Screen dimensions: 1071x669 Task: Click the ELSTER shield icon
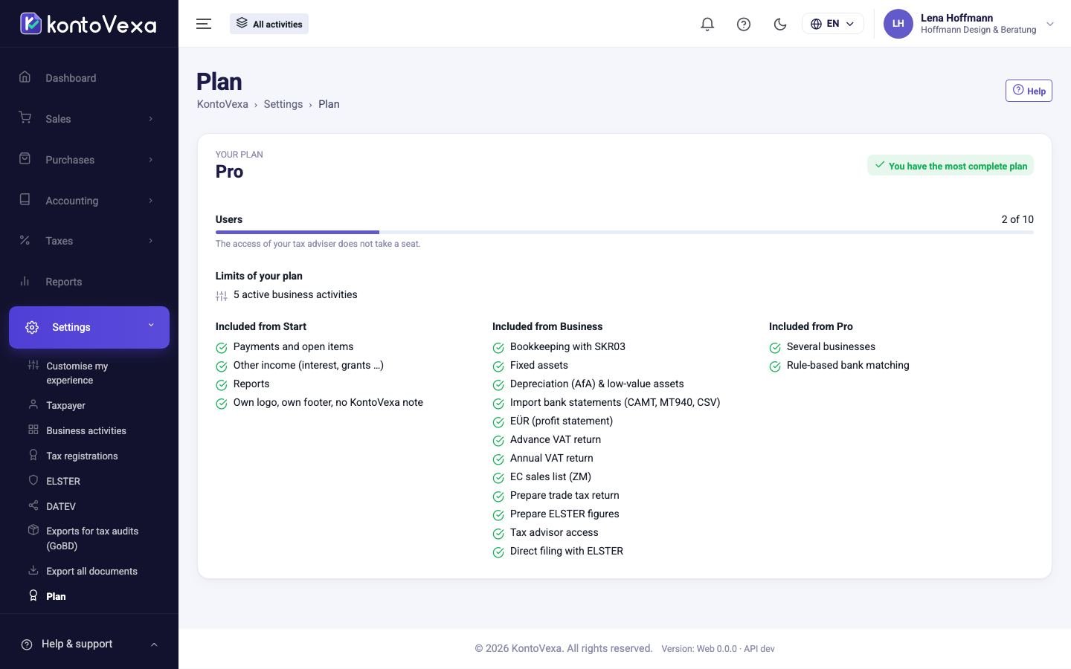(33, 480)
